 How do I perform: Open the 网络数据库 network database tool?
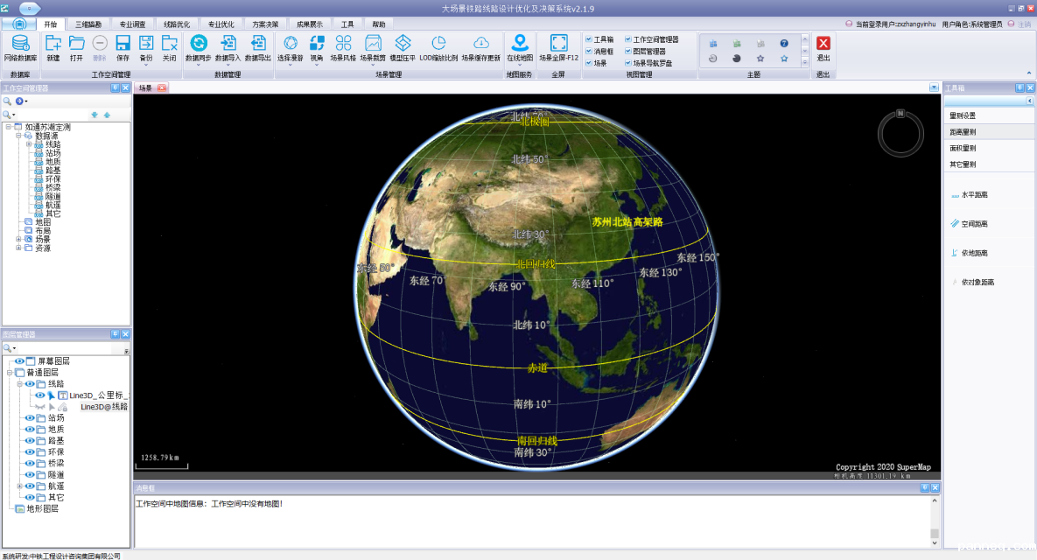(x=20, y=44)
